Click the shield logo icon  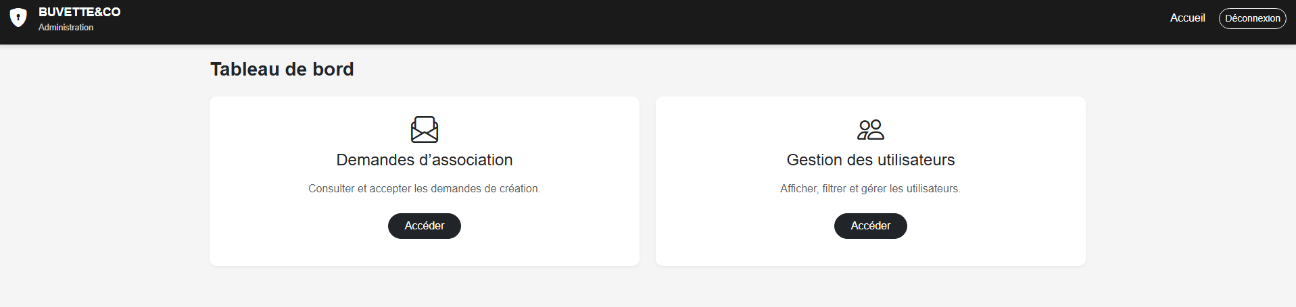pos(18,18)
